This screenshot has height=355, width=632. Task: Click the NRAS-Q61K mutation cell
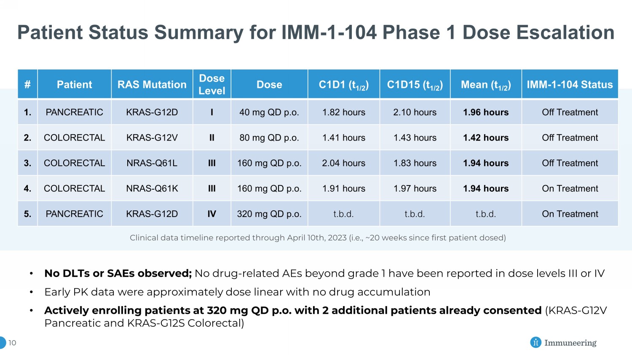point(152,188)
